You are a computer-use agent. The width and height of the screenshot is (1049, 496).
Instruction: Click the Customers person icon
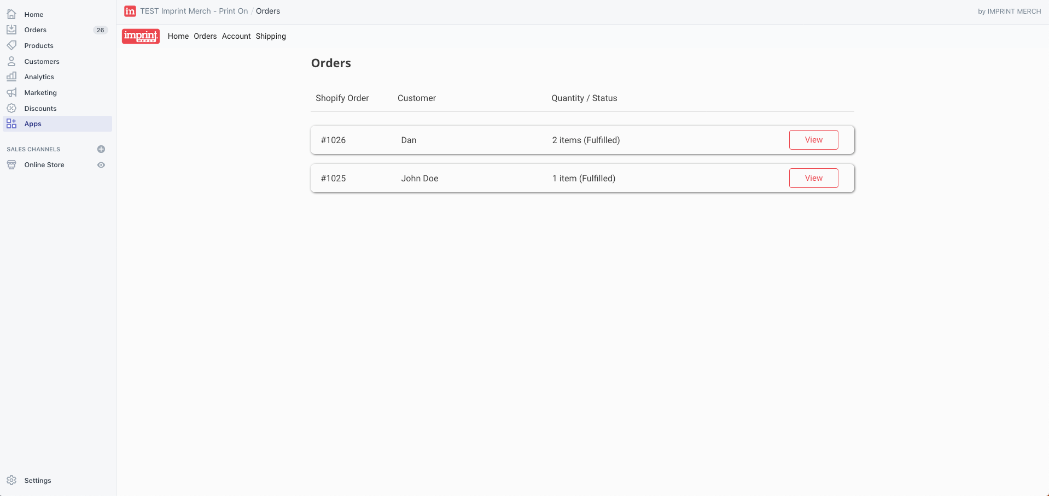click(x=11, y=61)
